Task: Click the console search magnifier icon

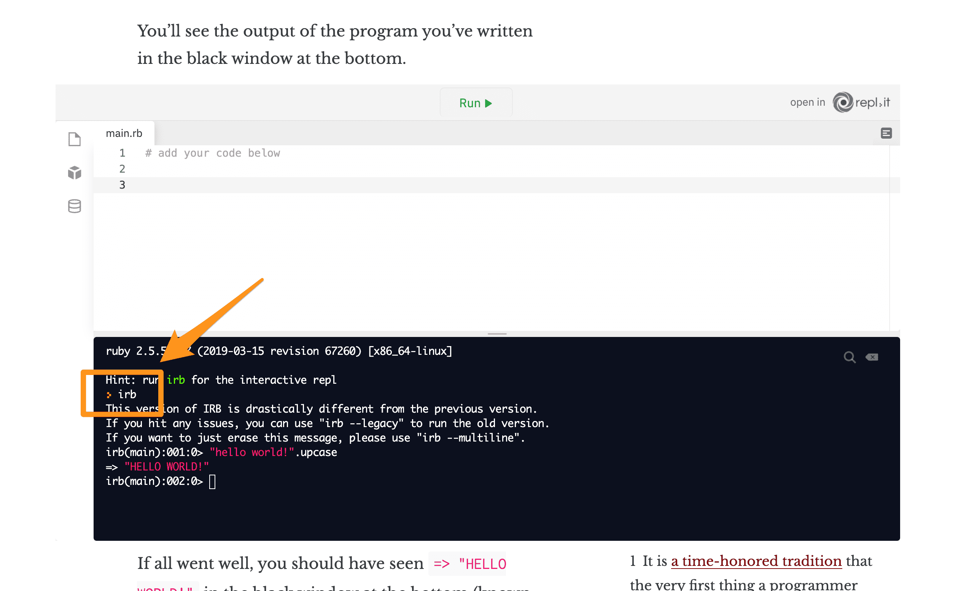Action: 849,357
